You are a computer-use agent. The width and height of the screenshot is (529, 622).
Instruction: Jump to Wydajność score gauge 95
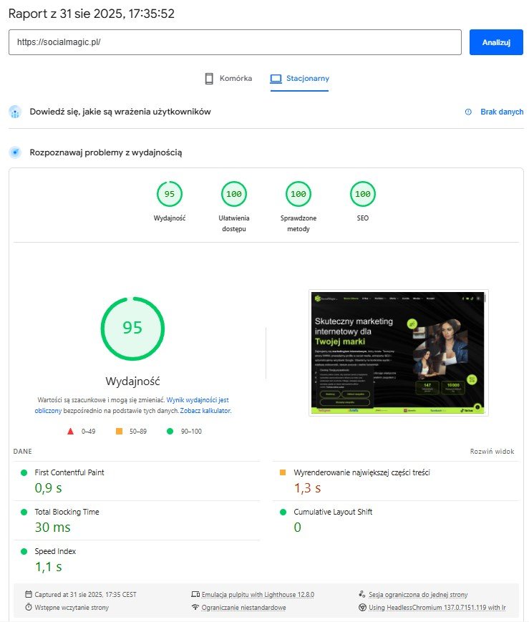pyautogui.click(x=170, y=194)
